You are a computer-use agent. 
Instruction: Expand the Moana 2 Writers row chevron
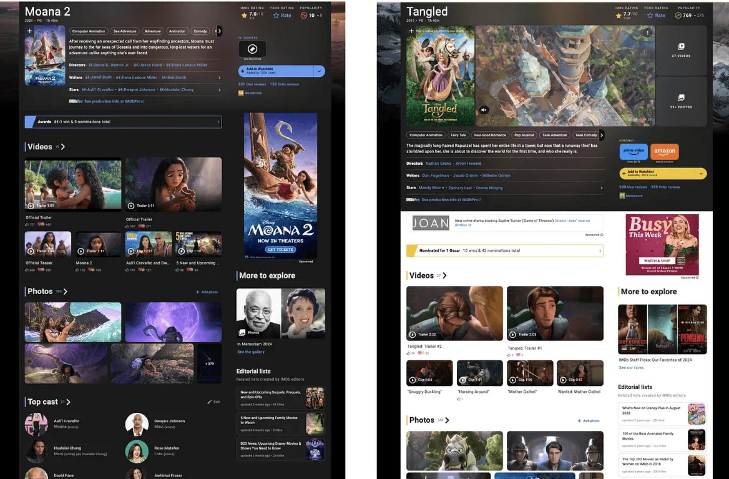tap(219, 78)
